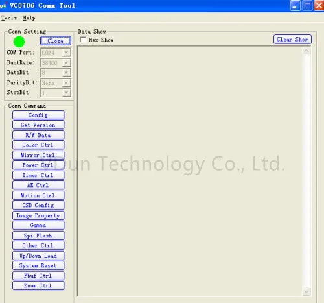This screenshot has width=324, height=303.
Task: Click the VC0706 app icon in title bar
Action: 3,6
